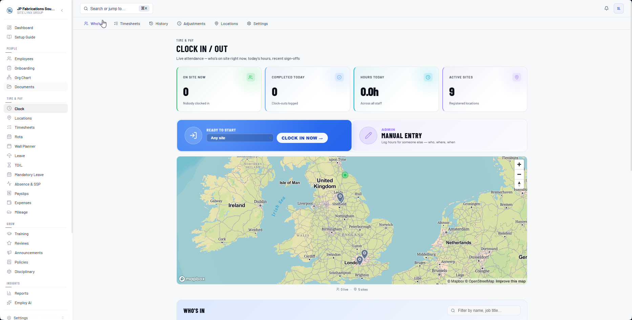Focus the Search or jump to field
632x320 pixels.
click(x=116, y=8)
